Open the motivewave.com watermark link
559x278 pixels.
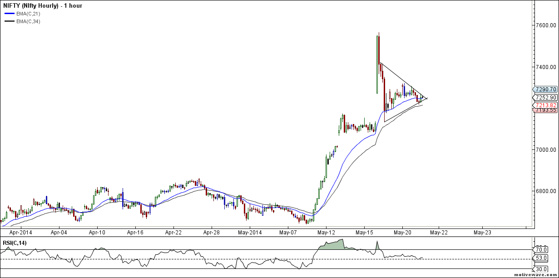click(535, 275)
